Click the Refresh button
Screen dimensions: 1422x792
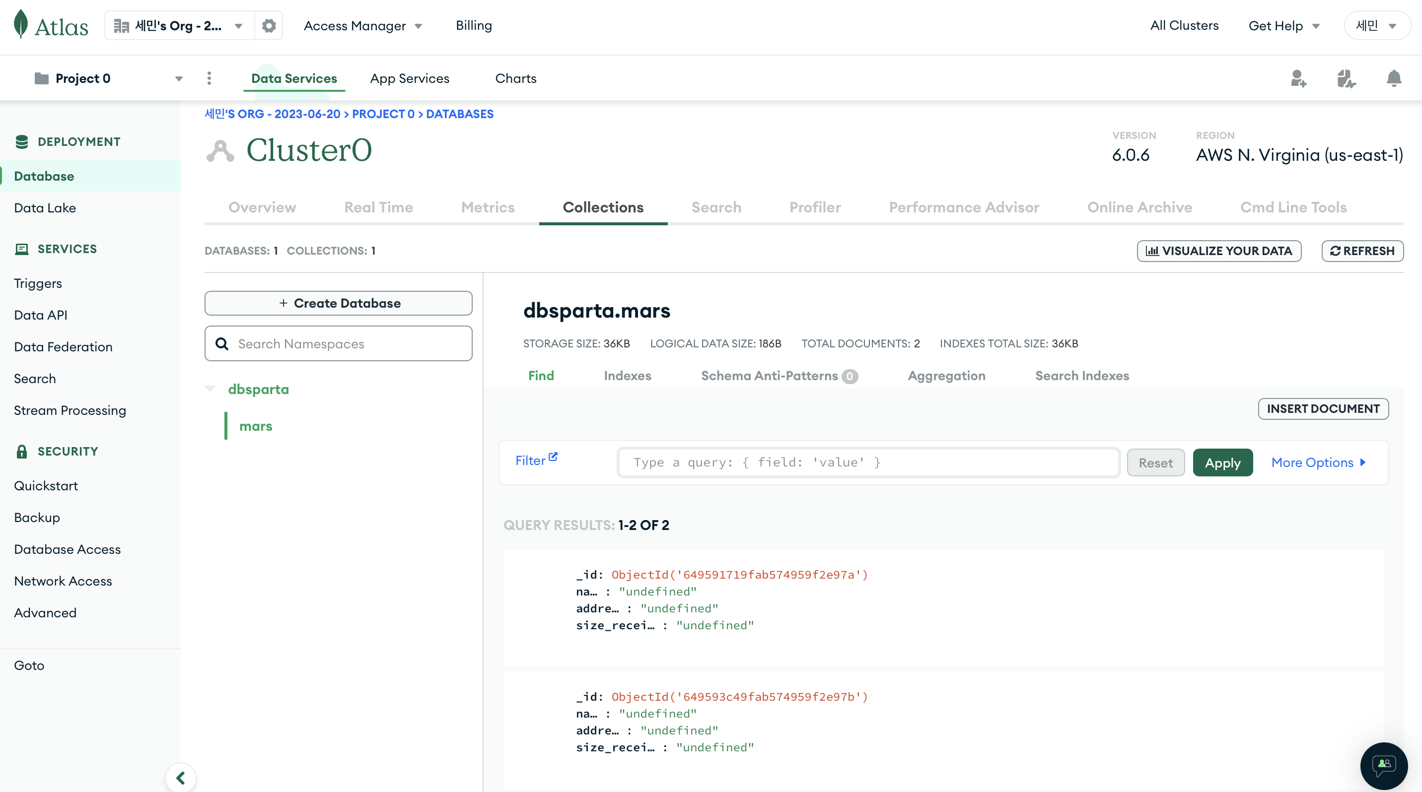[1362, 251]
